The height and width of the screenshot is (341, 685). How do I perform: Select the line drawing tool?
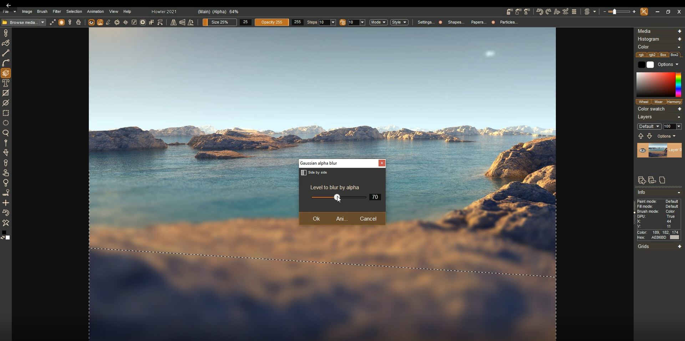click(x=6, y=53)
